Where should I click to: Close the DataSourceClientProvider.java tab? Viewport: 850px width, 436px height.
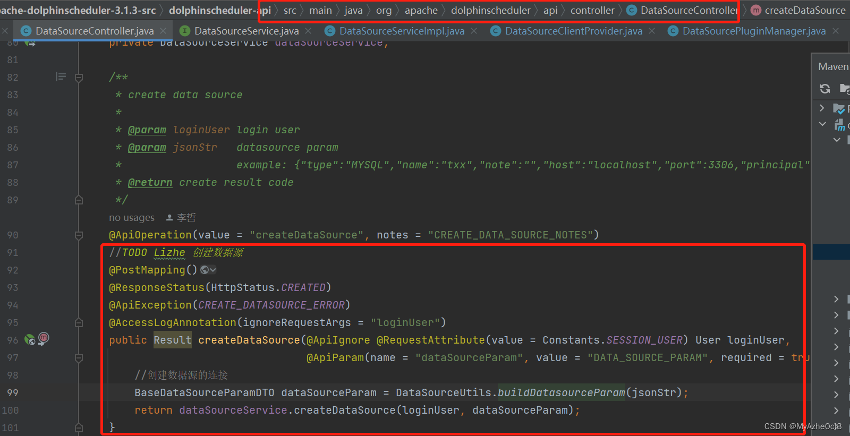point(652,31)
